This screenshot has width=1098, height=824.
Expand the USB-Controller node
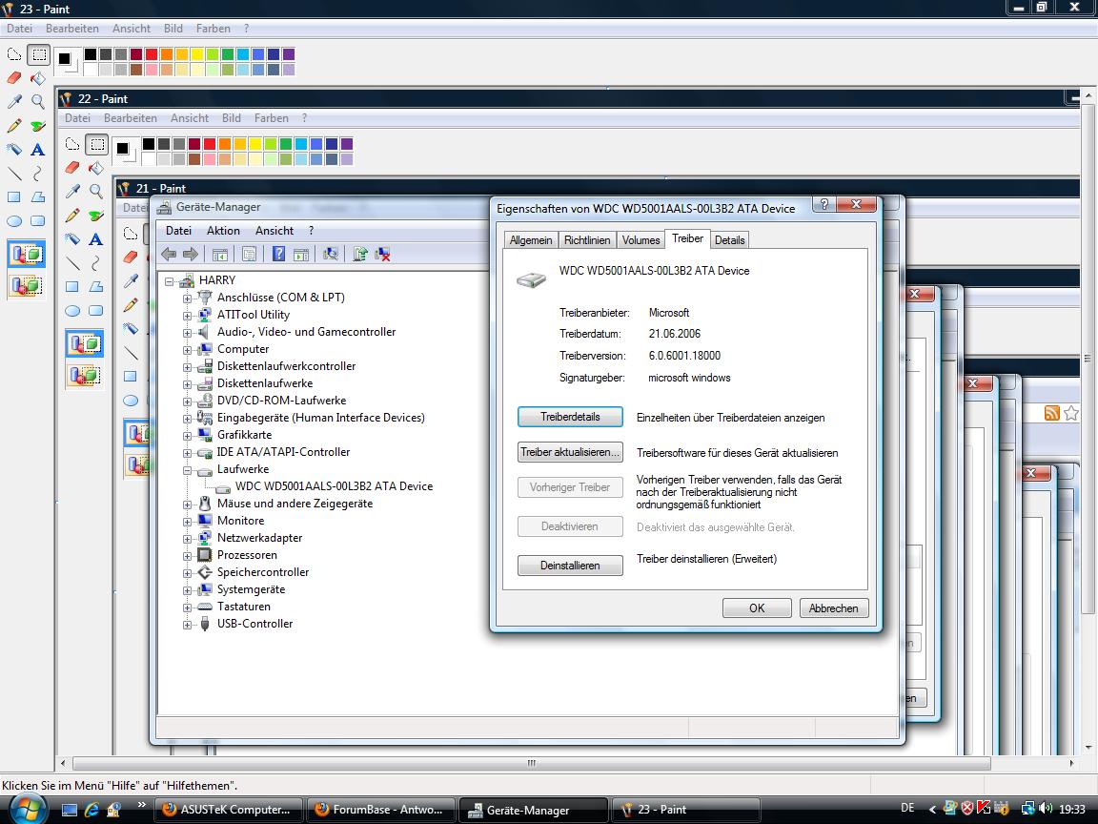pyautogui.click(x=187, y=625)
